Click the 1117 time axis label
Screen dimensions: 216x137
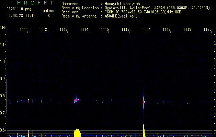tap(146, 29)
